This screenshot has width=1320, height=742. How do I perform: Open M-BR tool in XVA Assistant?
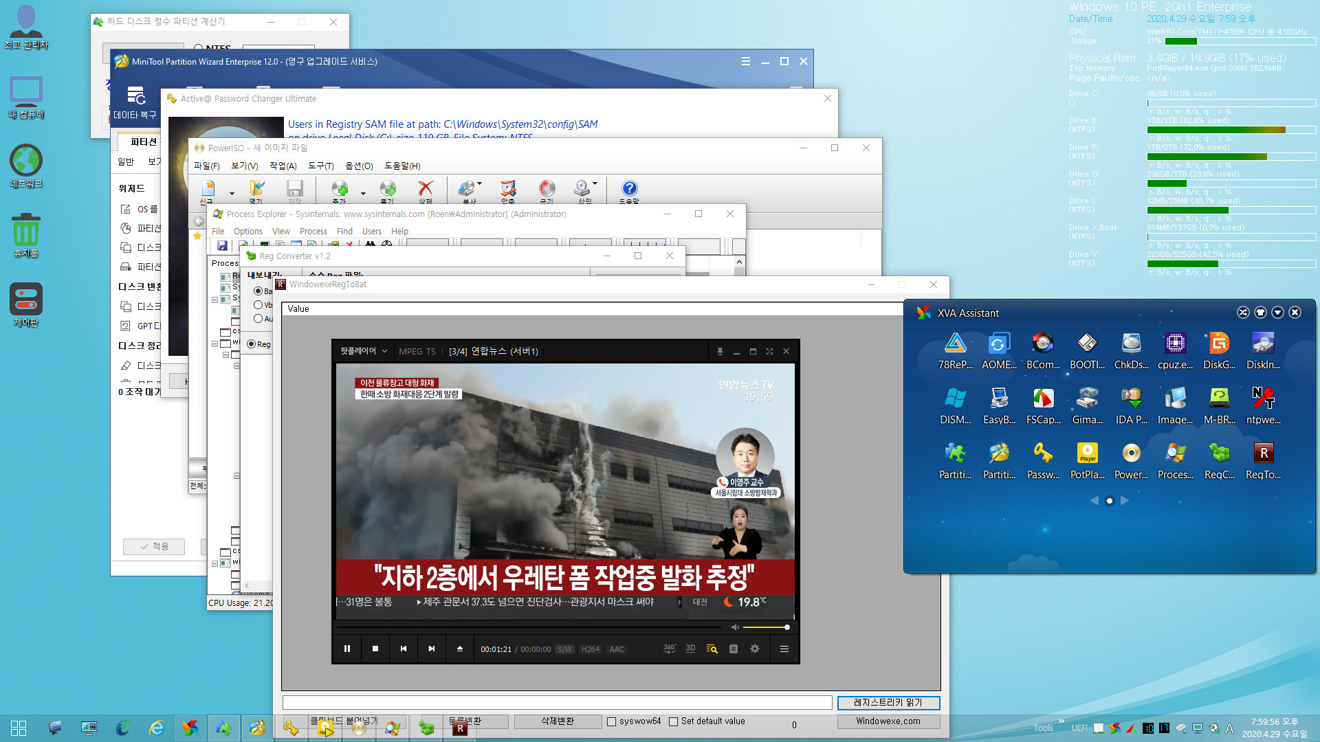click(x=1219, y=405)
